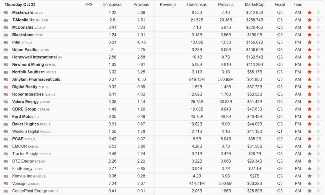Unfavorite PG&E using its red star
325x195 pixels.
point(309,139)
